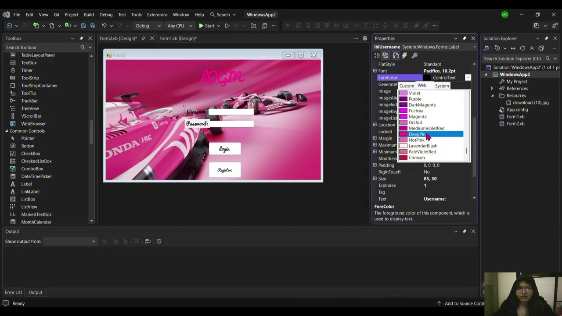Screen dimensions: 562x316
Task: Open the File menu
Action: tap(17, 14)
